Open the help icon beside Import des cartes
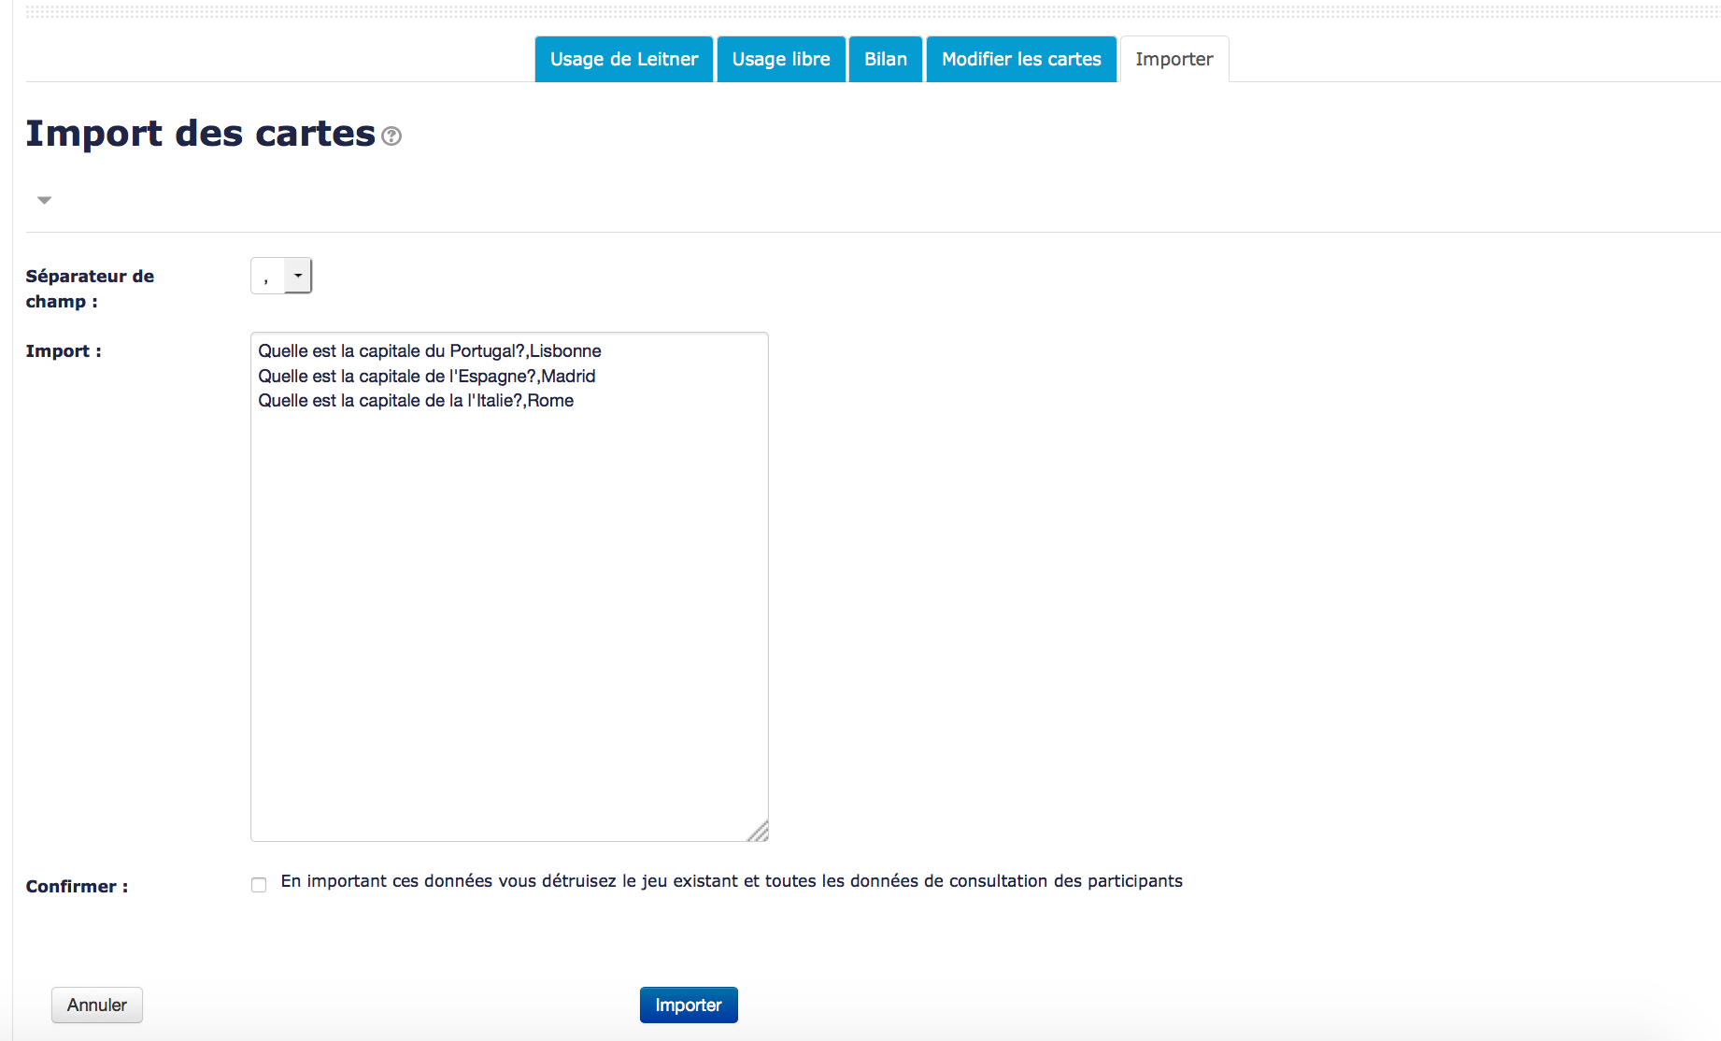Viewport: 1721px width, 1041px height. coord(391,136)
